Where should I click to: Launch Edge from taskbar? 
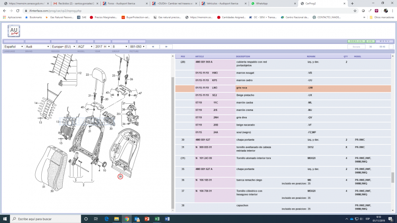click(106, 219)
